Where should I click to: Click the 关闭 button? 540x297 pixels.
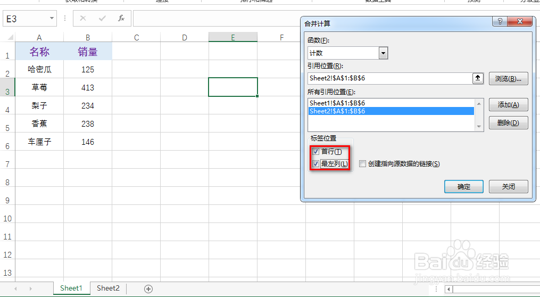coord(508,186)
